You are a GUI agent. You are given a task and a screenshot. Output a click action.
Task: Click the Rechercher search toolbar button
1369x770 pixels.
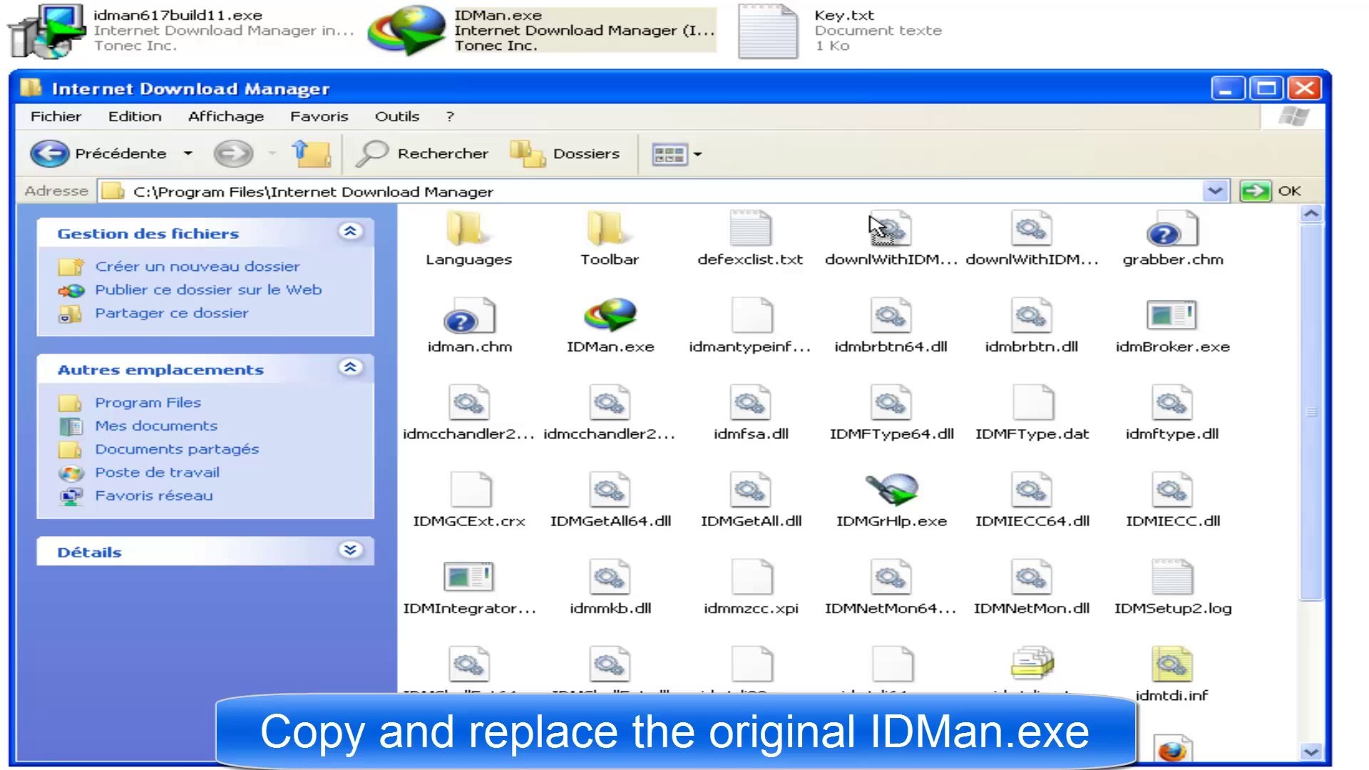[x=424, y=153]
